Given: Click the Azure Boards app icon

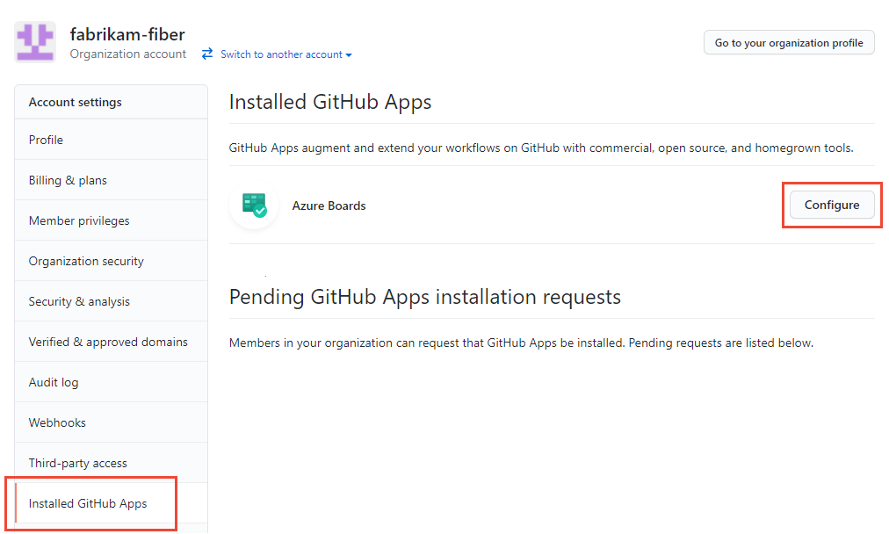Looking at the screenshot, I should (253, 205).
